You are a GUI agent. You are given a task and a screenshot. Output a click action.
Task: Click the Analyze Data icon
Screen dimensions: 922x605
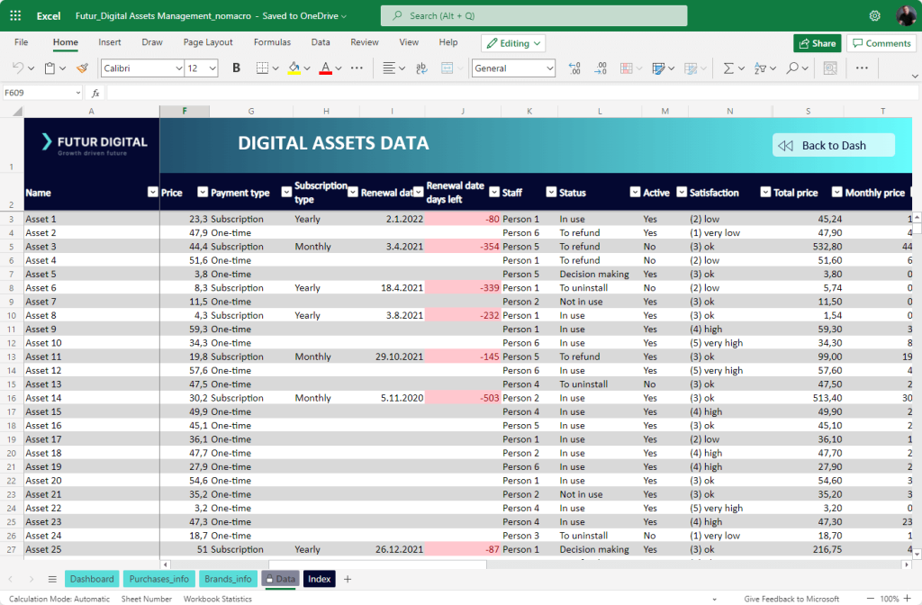(829, 68)
